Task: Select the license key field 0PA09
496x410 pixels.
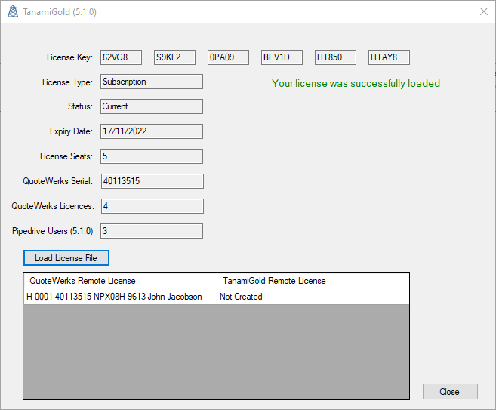Action: click(228, 57)
